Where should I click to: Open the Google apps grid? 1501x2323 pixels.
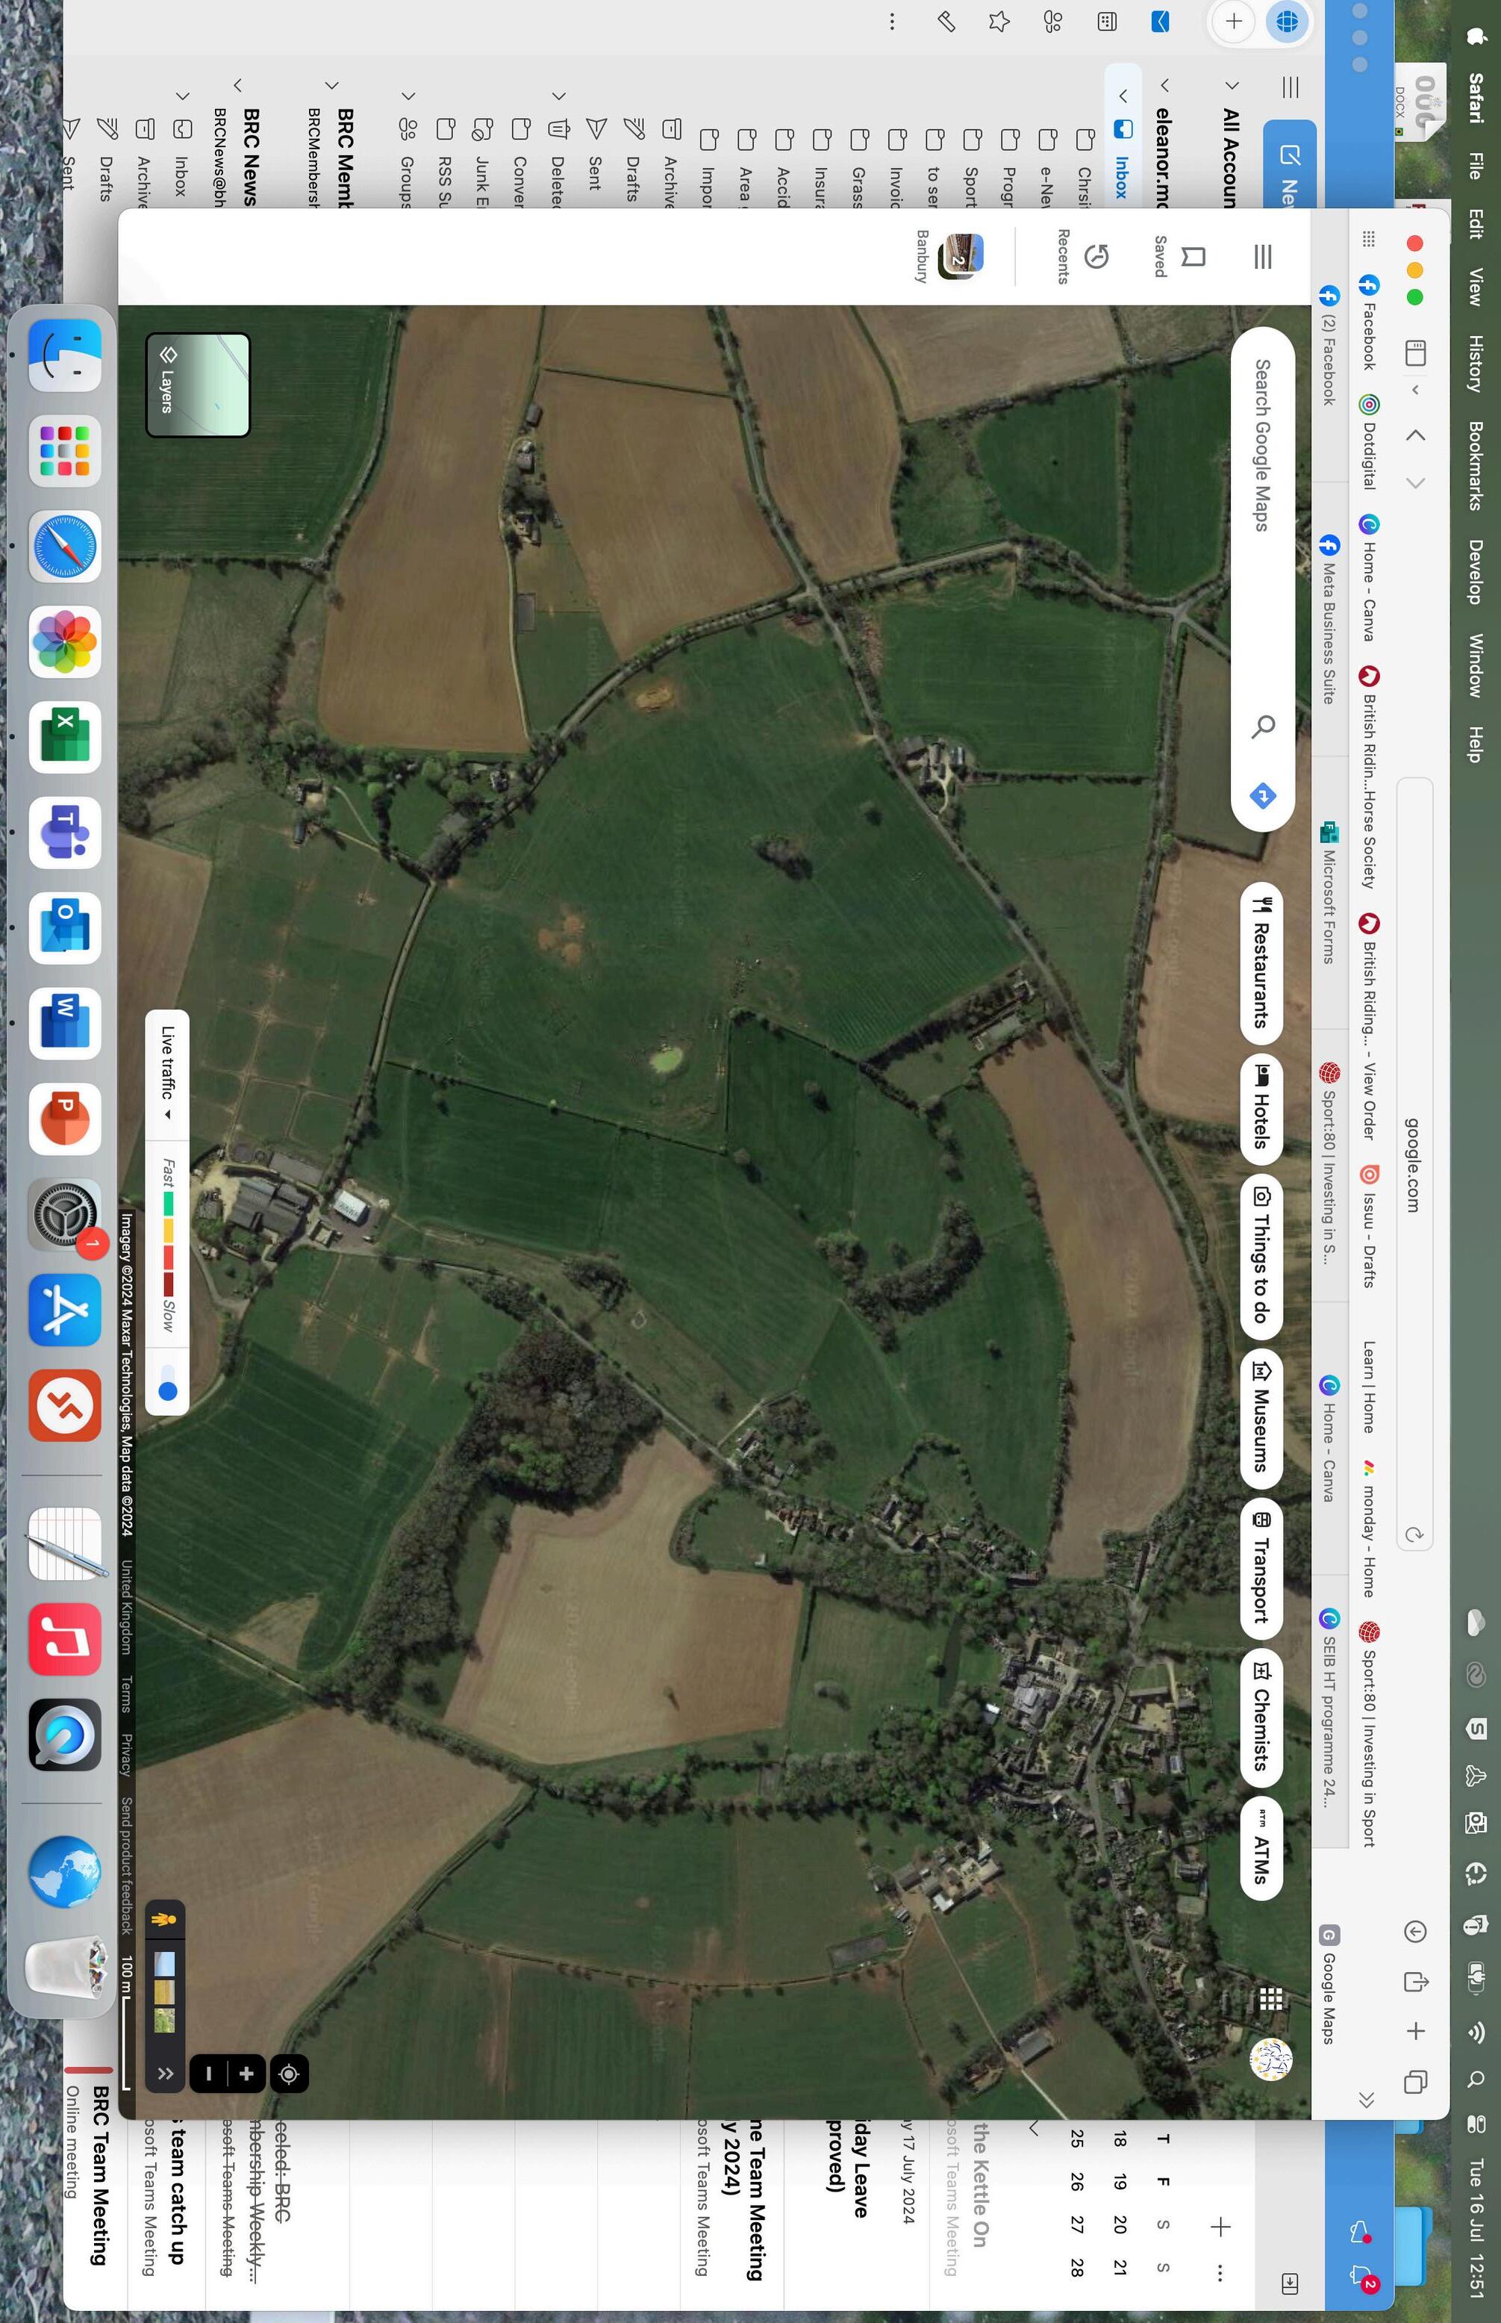pos(1270,1998)
